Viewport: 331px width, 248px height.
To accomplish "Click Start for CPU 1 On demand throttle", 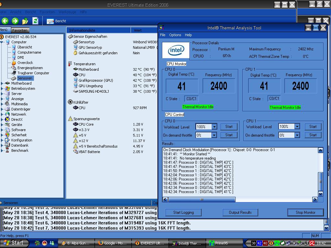I will pyautogui.click(x=313, y=135).
